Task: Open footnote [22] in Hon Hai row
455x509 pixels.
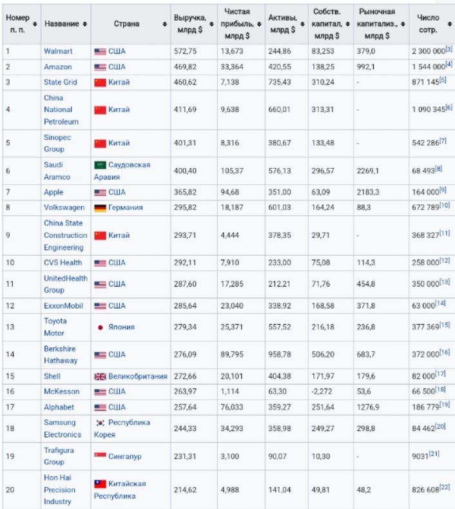Action: pyautogui.click(x=445, y=487)
